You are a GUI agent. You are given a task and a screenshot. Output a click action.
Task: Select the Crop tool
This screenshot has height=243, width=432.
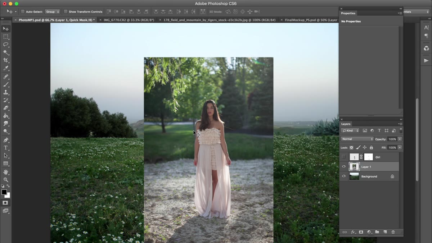tap(6, 60)
